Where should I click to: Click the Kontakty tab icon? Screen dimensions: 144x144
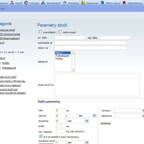65,3
